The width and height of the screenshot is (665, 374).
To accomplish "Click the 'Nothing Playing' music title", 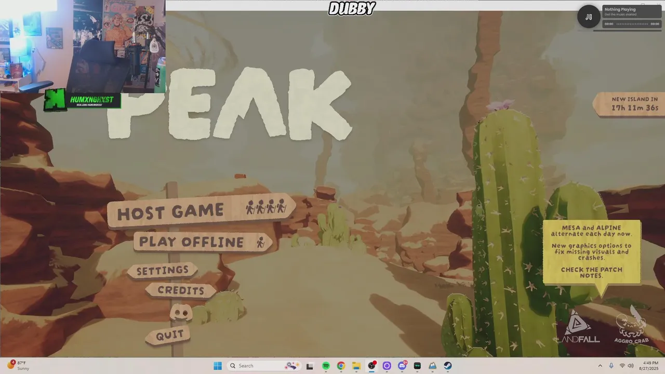I will coord(620,9).
